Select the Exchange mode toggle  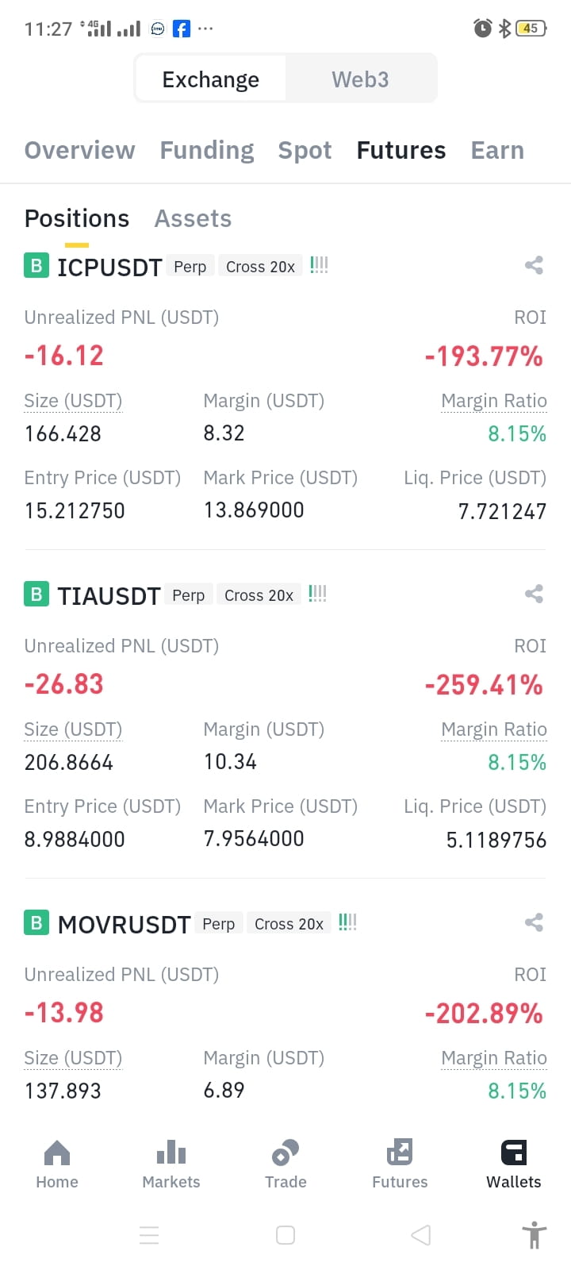click(x=211, y=79)
